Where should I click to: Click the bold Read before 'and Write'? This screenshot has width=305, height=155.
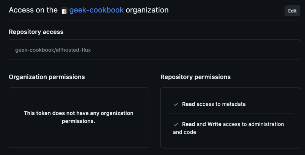click(189, 124)
